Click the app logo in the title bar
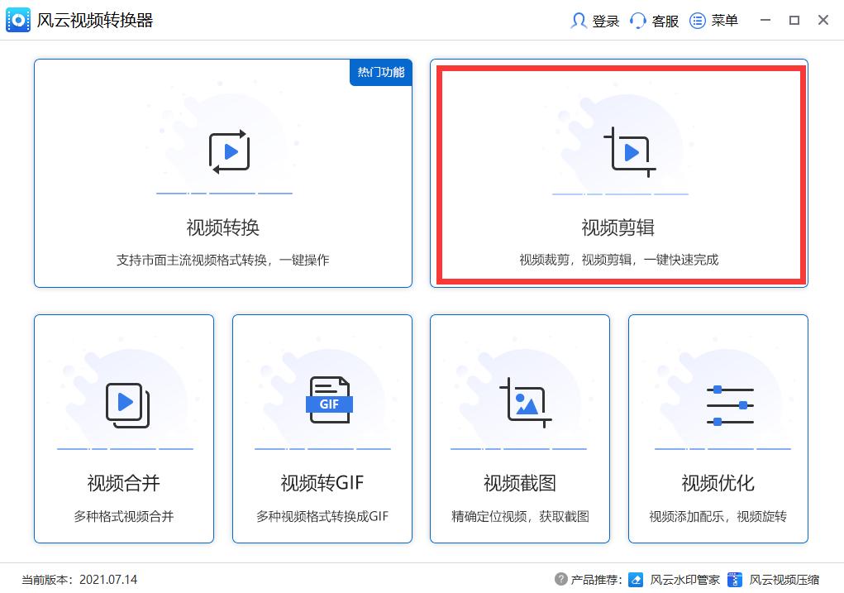844x593 pixels. pos(18,19)
